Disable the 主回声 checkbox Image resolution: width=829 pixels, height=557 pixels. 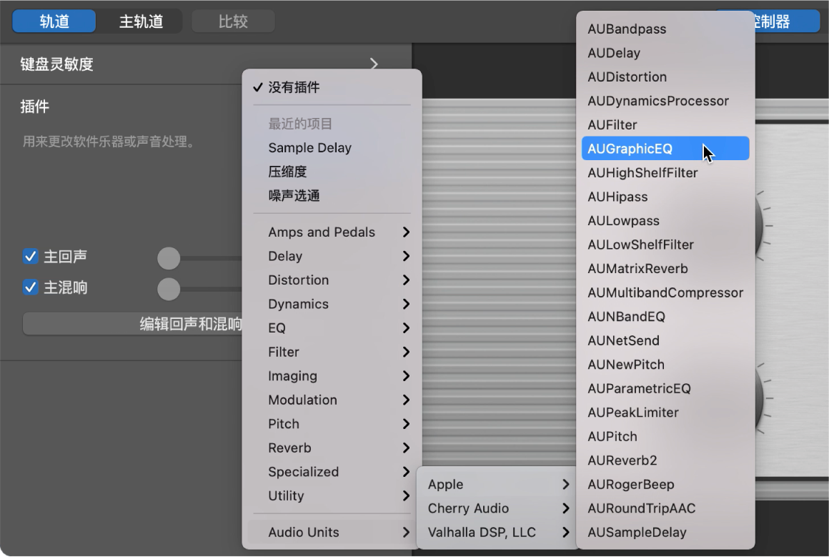coord(29,256)
